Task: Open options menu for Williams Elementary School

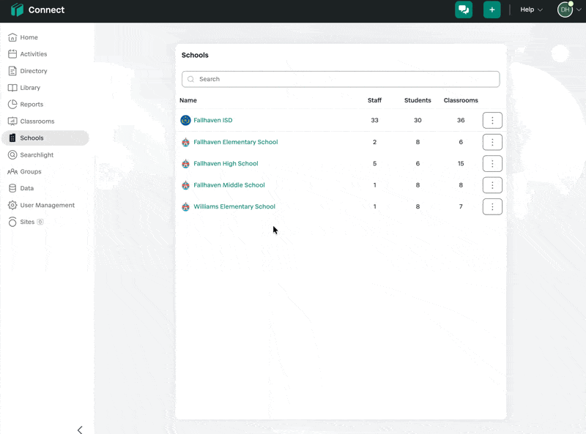Action: point(492,206)
